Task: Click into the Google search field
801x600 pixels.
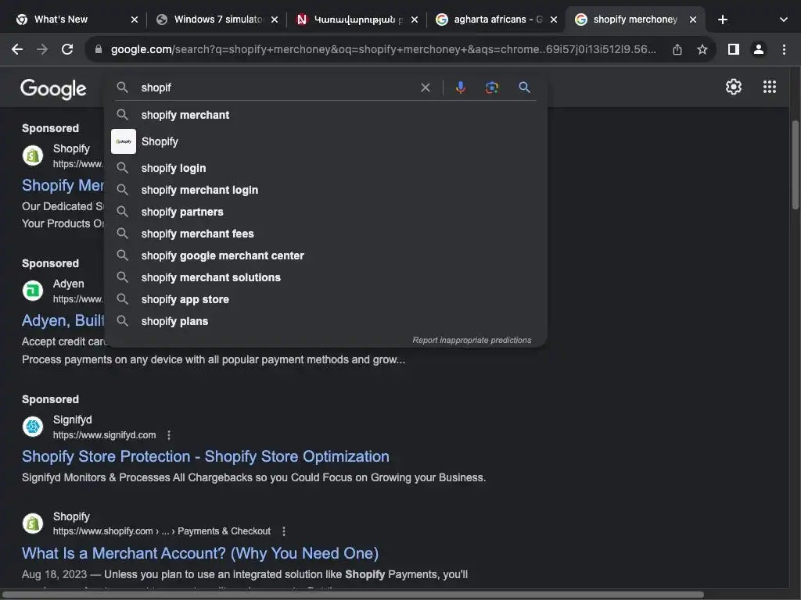Action: (276, 87)
